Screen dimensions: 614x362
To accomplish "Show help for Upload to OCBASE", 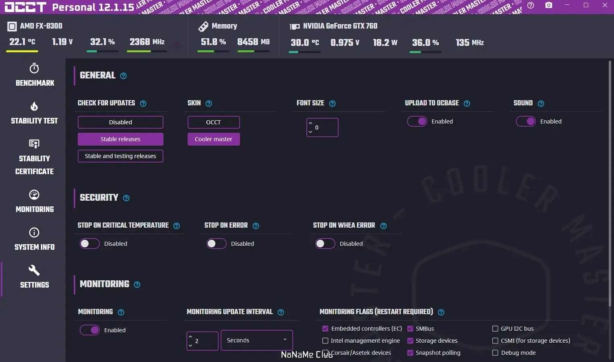I will (x=467, y=103).
